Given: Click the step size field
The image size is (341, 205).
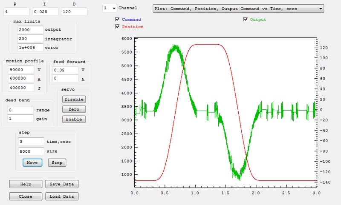Looking at the screenshot, I should [31, 151].
